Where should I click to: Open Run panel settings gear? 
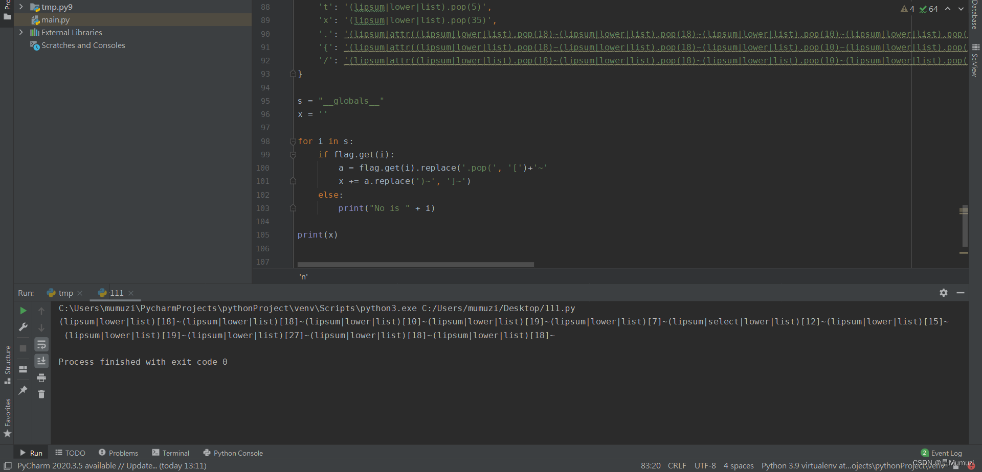(x=944, y=293)
